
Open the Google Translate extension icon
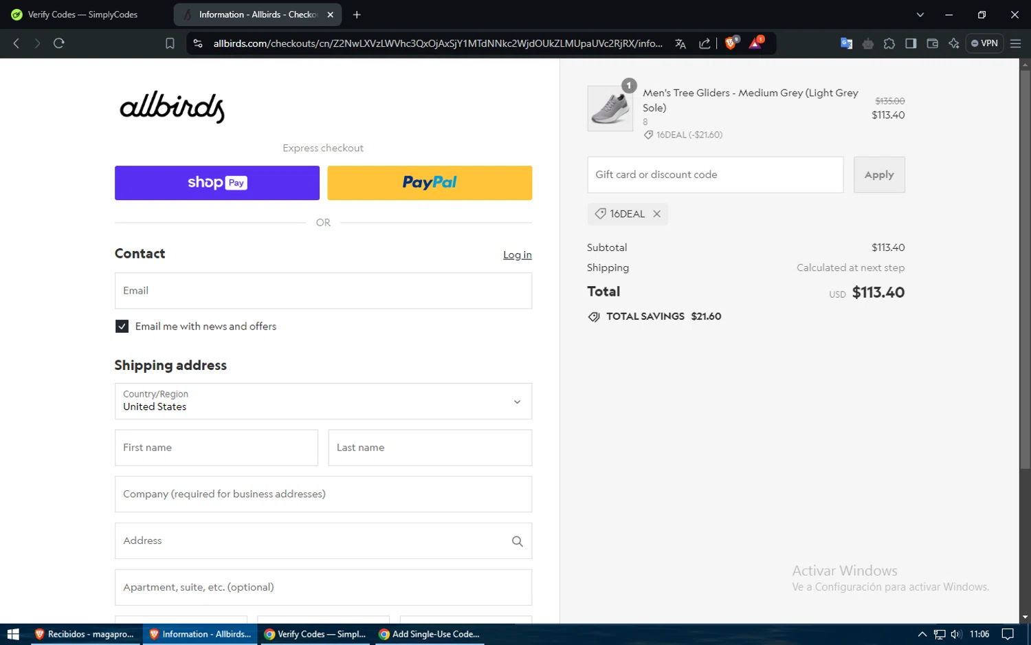coord(846,43)
